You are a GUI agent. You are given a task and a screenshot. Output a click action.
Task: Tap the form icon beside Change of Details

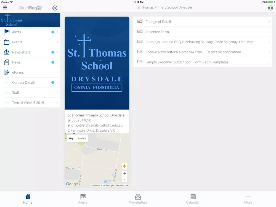coord(140,21)
